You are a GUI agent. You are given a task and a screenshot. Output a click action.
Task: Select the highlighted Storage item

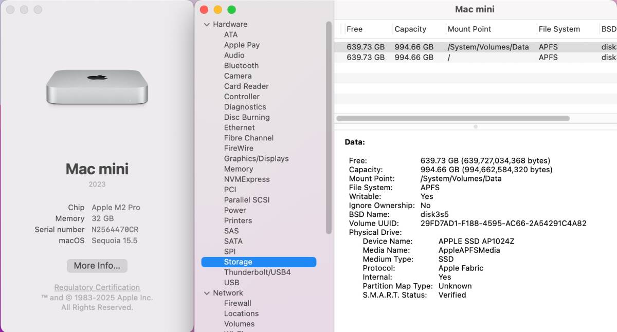[x=259, y=262]
